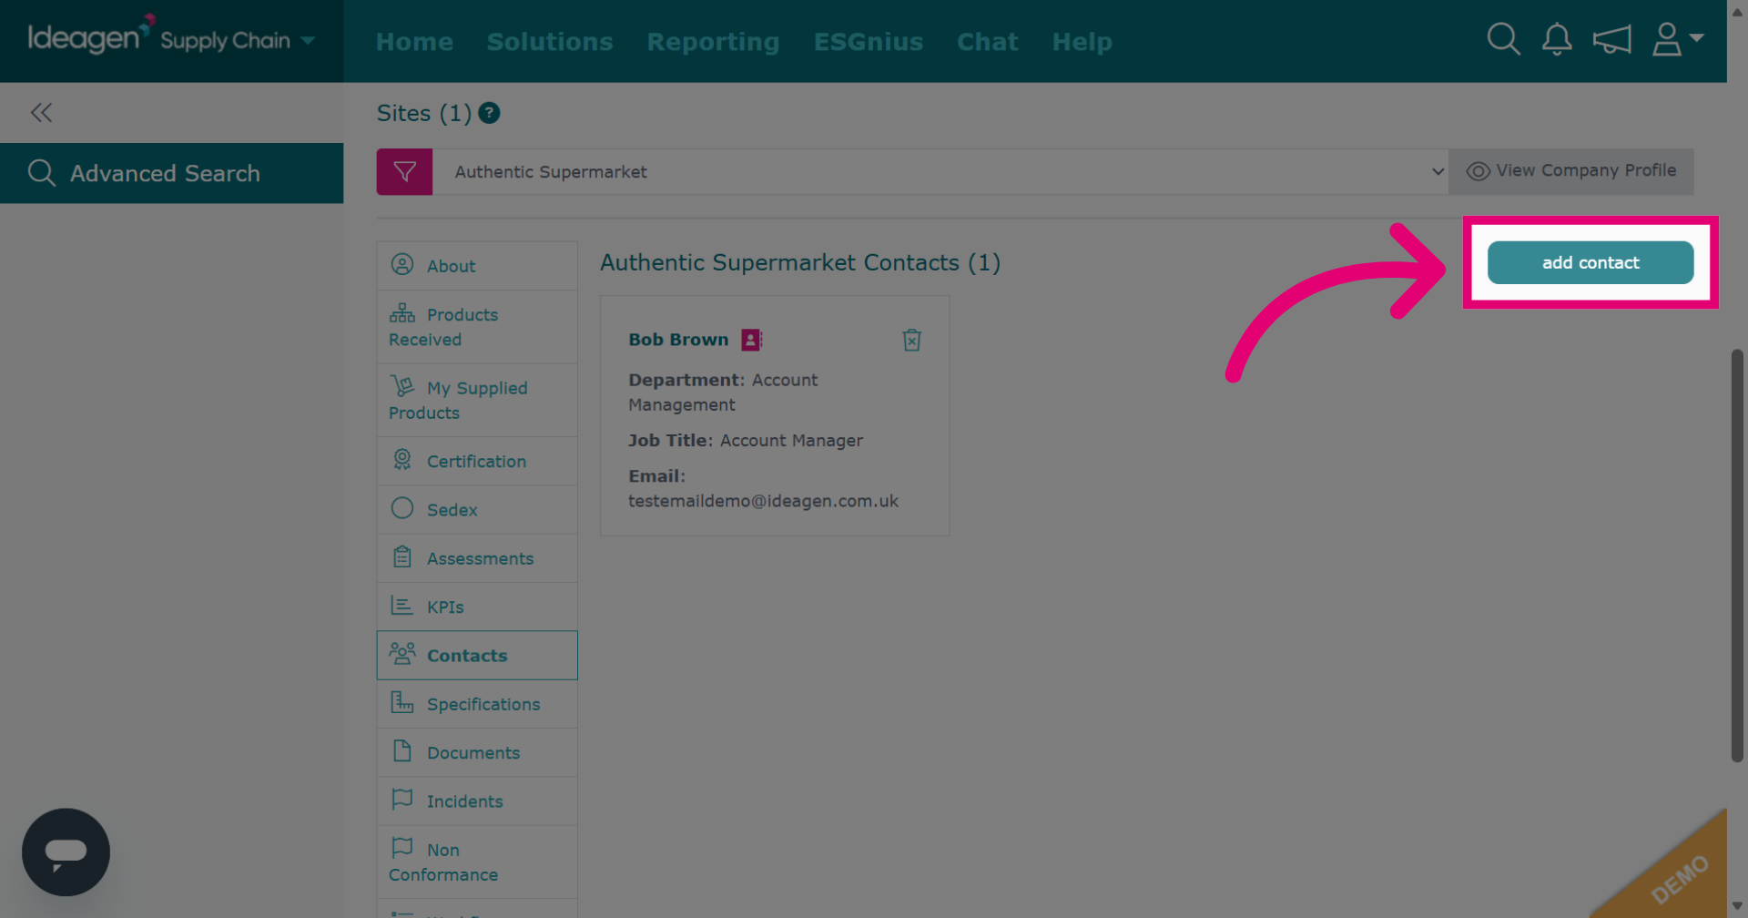
Task: Select Sedex tab
Action: pyautogui.click(x=477, y=510)
